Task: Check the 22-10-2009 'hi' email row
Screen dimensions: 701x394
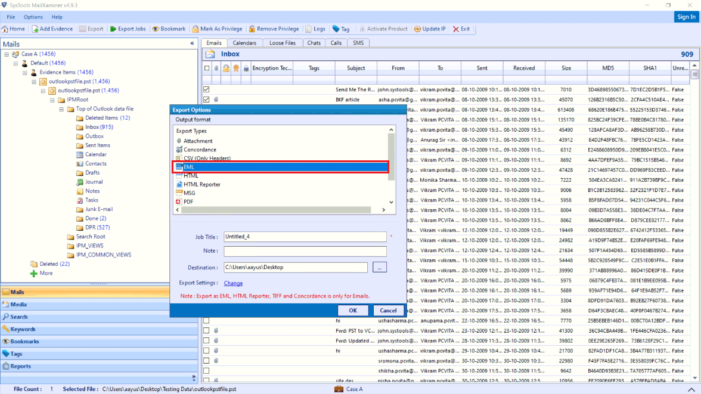Action: [206, 321]
